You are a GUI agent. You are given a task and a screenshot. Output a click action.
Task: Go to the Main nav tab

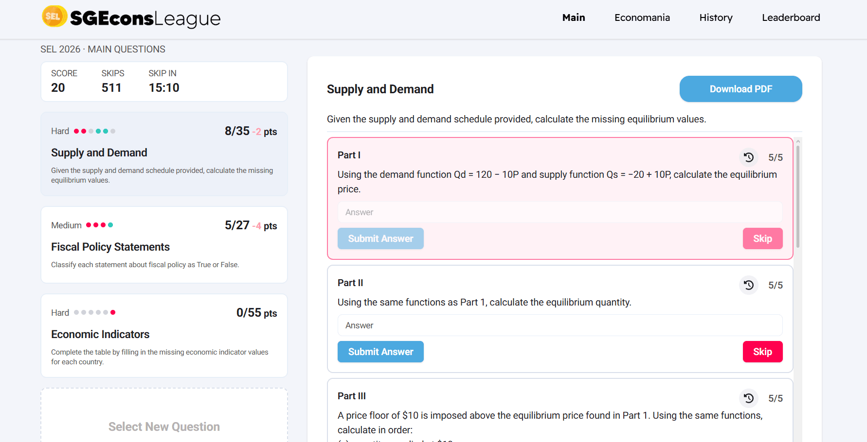tap(574, 17)
